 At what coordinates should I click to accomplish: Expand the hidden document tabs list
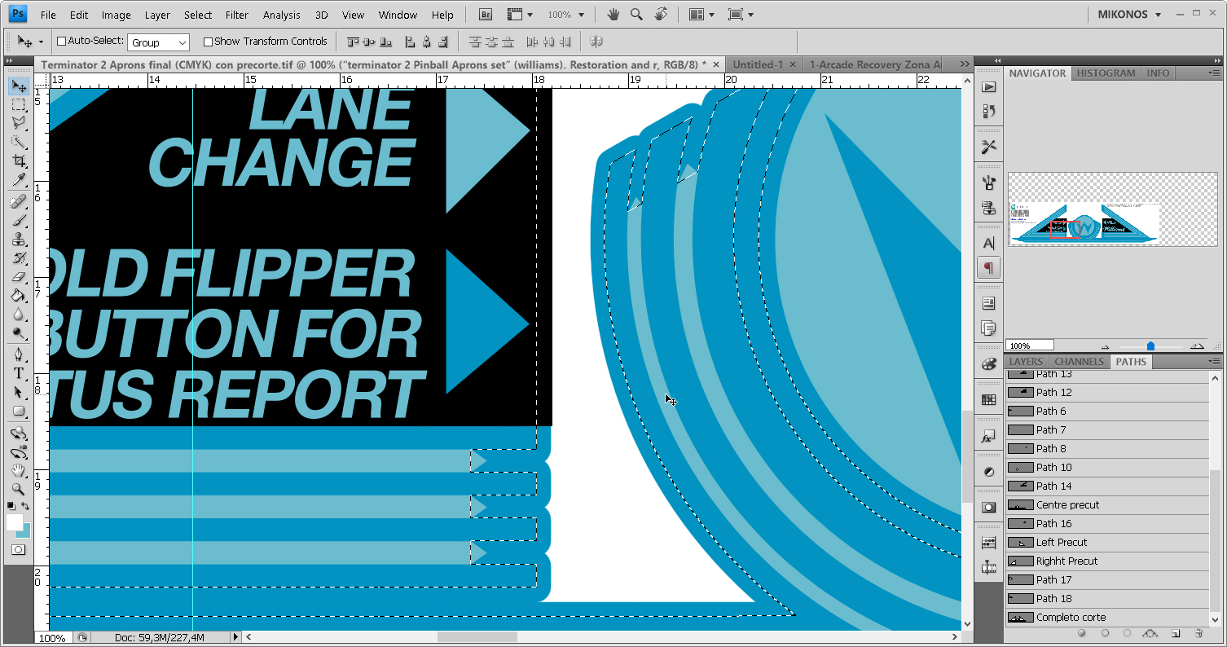click(x=965, y=64)
